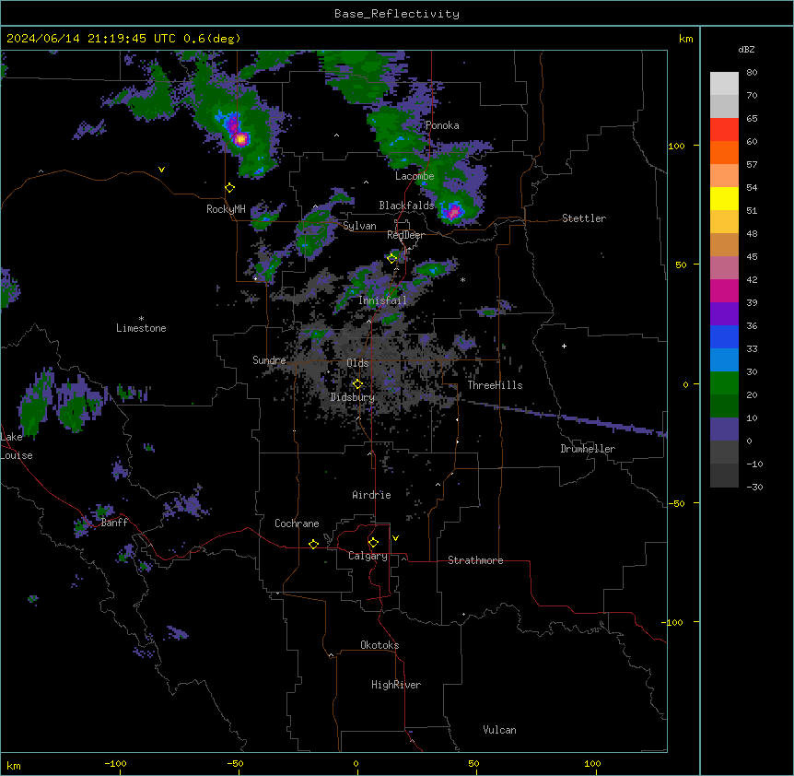Viewport: 794px width, 776px height.
Task: Click the Ponoka city label
Action: (x=442, y=125)
